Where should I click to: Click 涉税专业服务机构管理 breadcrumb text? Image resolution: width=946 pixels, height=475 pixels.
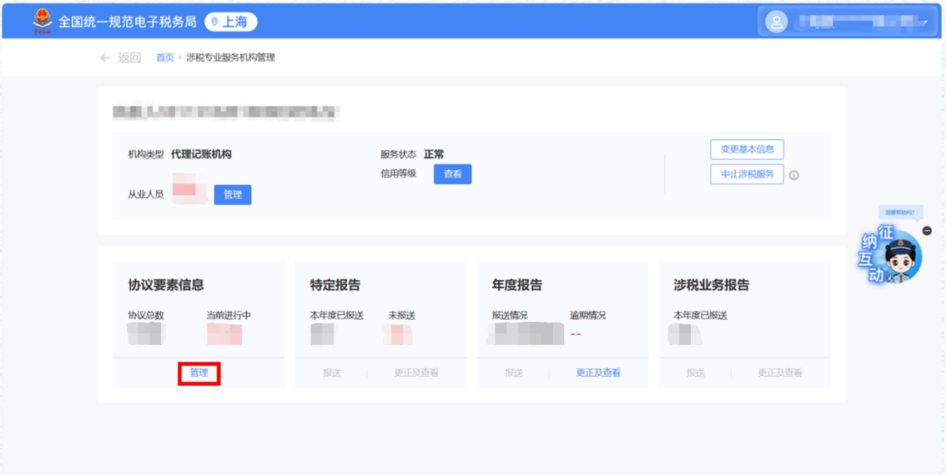tap(230, 58)
